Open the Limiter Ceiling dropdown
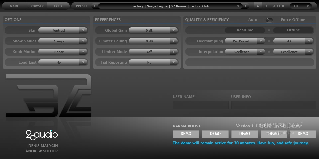This screenshot has width=319, height=159. point(153,41)
